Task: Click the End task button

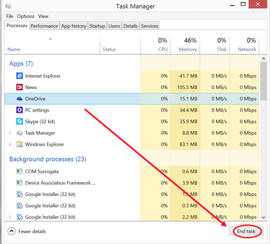Action: click(x=246, y=231)
